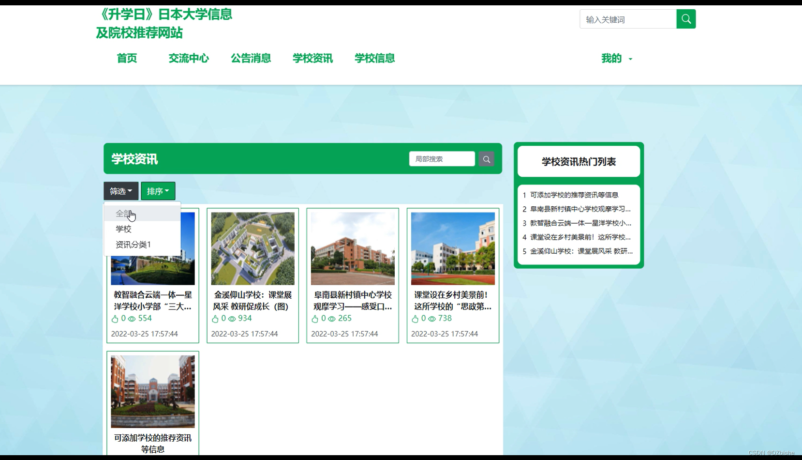
Task: Open the 筛选 filter dropdown
Action: click(x=121, y=191)
